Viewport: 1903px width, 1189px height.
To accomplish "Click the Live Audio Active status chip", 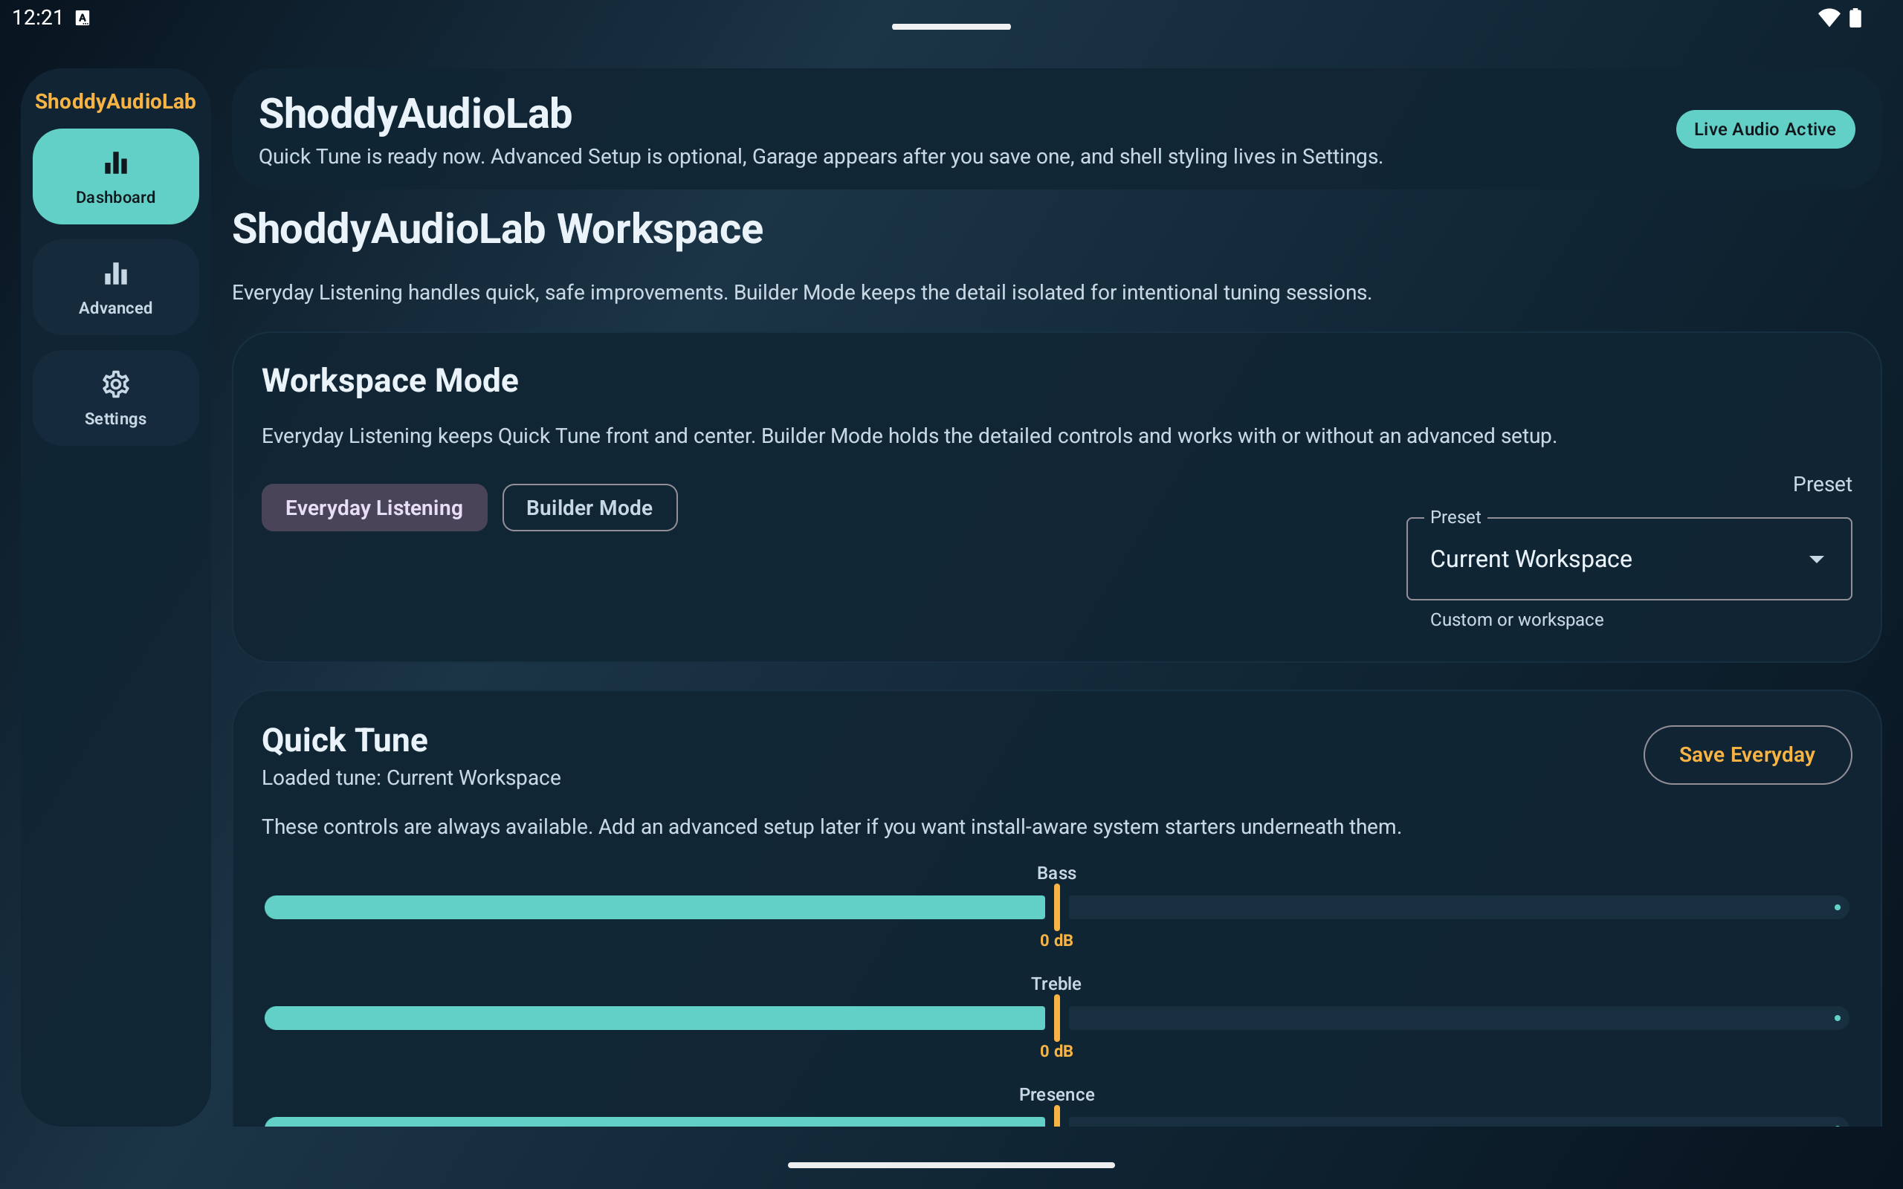I will [x=1765, y=128].
